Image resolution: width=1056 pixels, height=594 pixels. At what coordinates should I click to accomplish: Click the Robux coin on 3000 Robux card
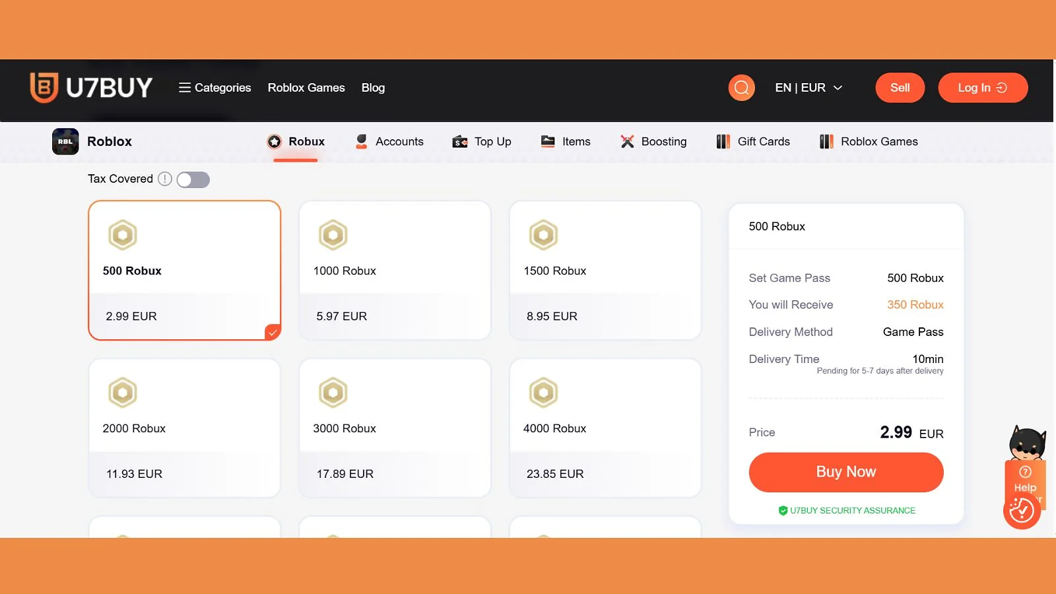click(333, 393)
